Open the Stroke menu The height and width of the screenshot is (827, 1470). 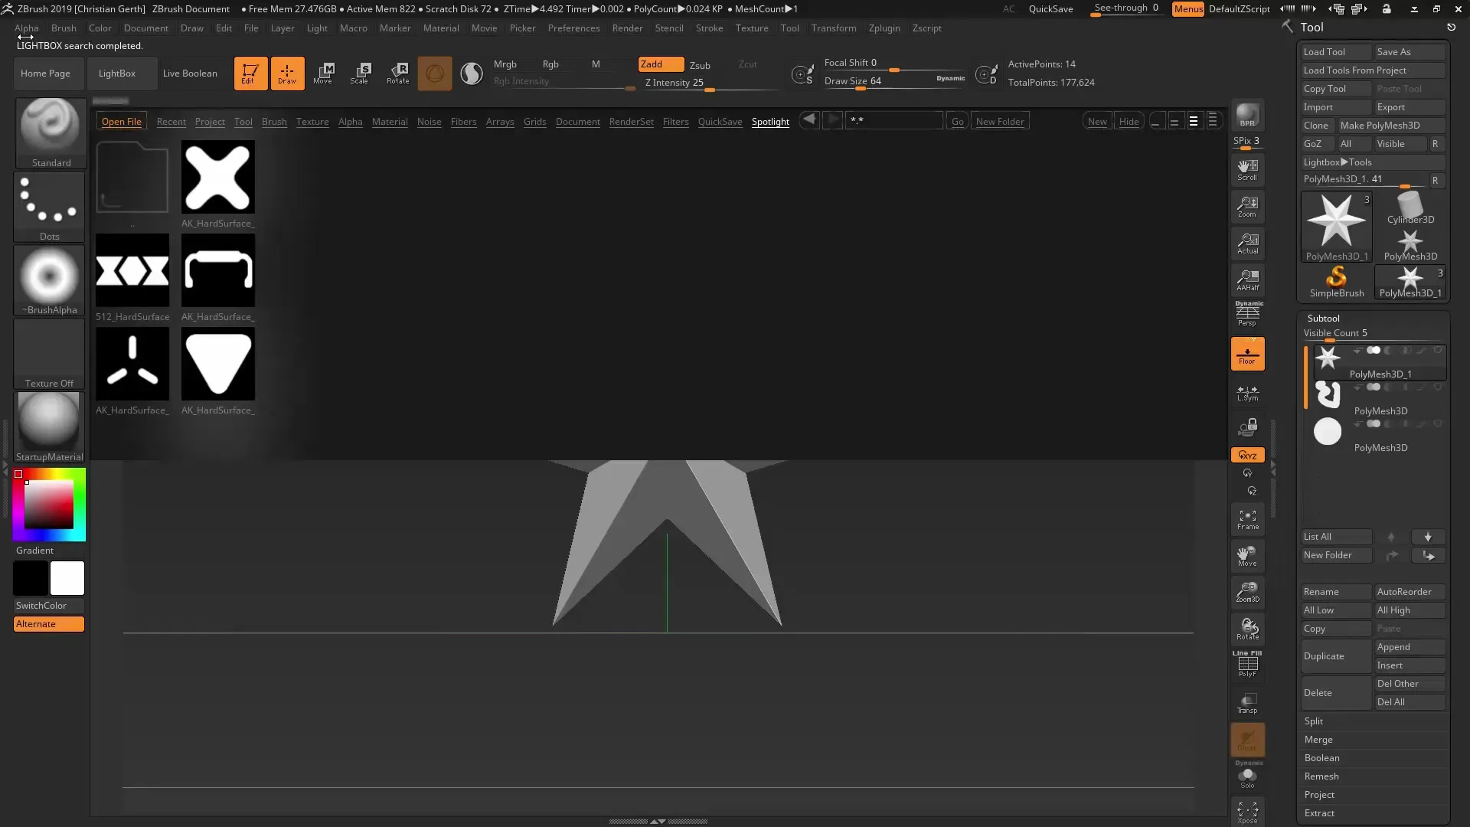[709, 28]
